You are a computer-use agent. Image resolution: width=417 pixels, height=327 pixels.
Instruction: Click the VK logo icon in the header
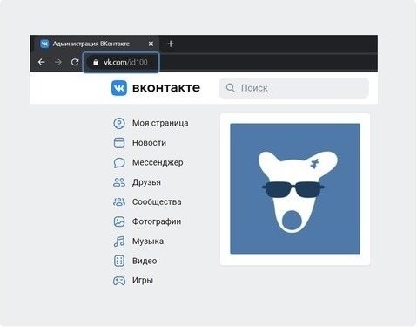click(x=119, y=88)
